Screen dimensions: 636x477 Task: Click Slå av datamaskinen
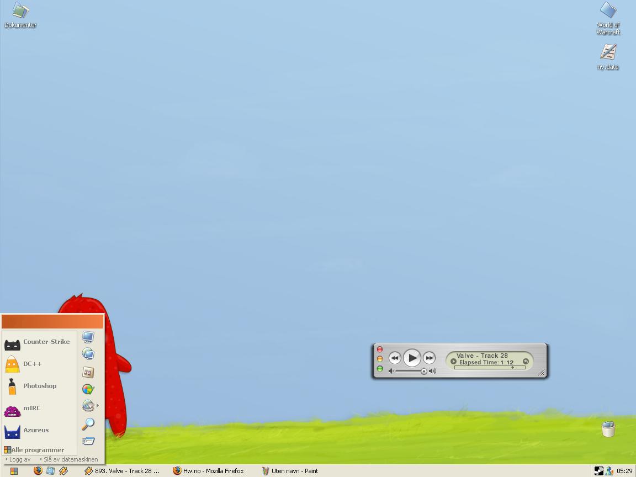click(68, 459)
